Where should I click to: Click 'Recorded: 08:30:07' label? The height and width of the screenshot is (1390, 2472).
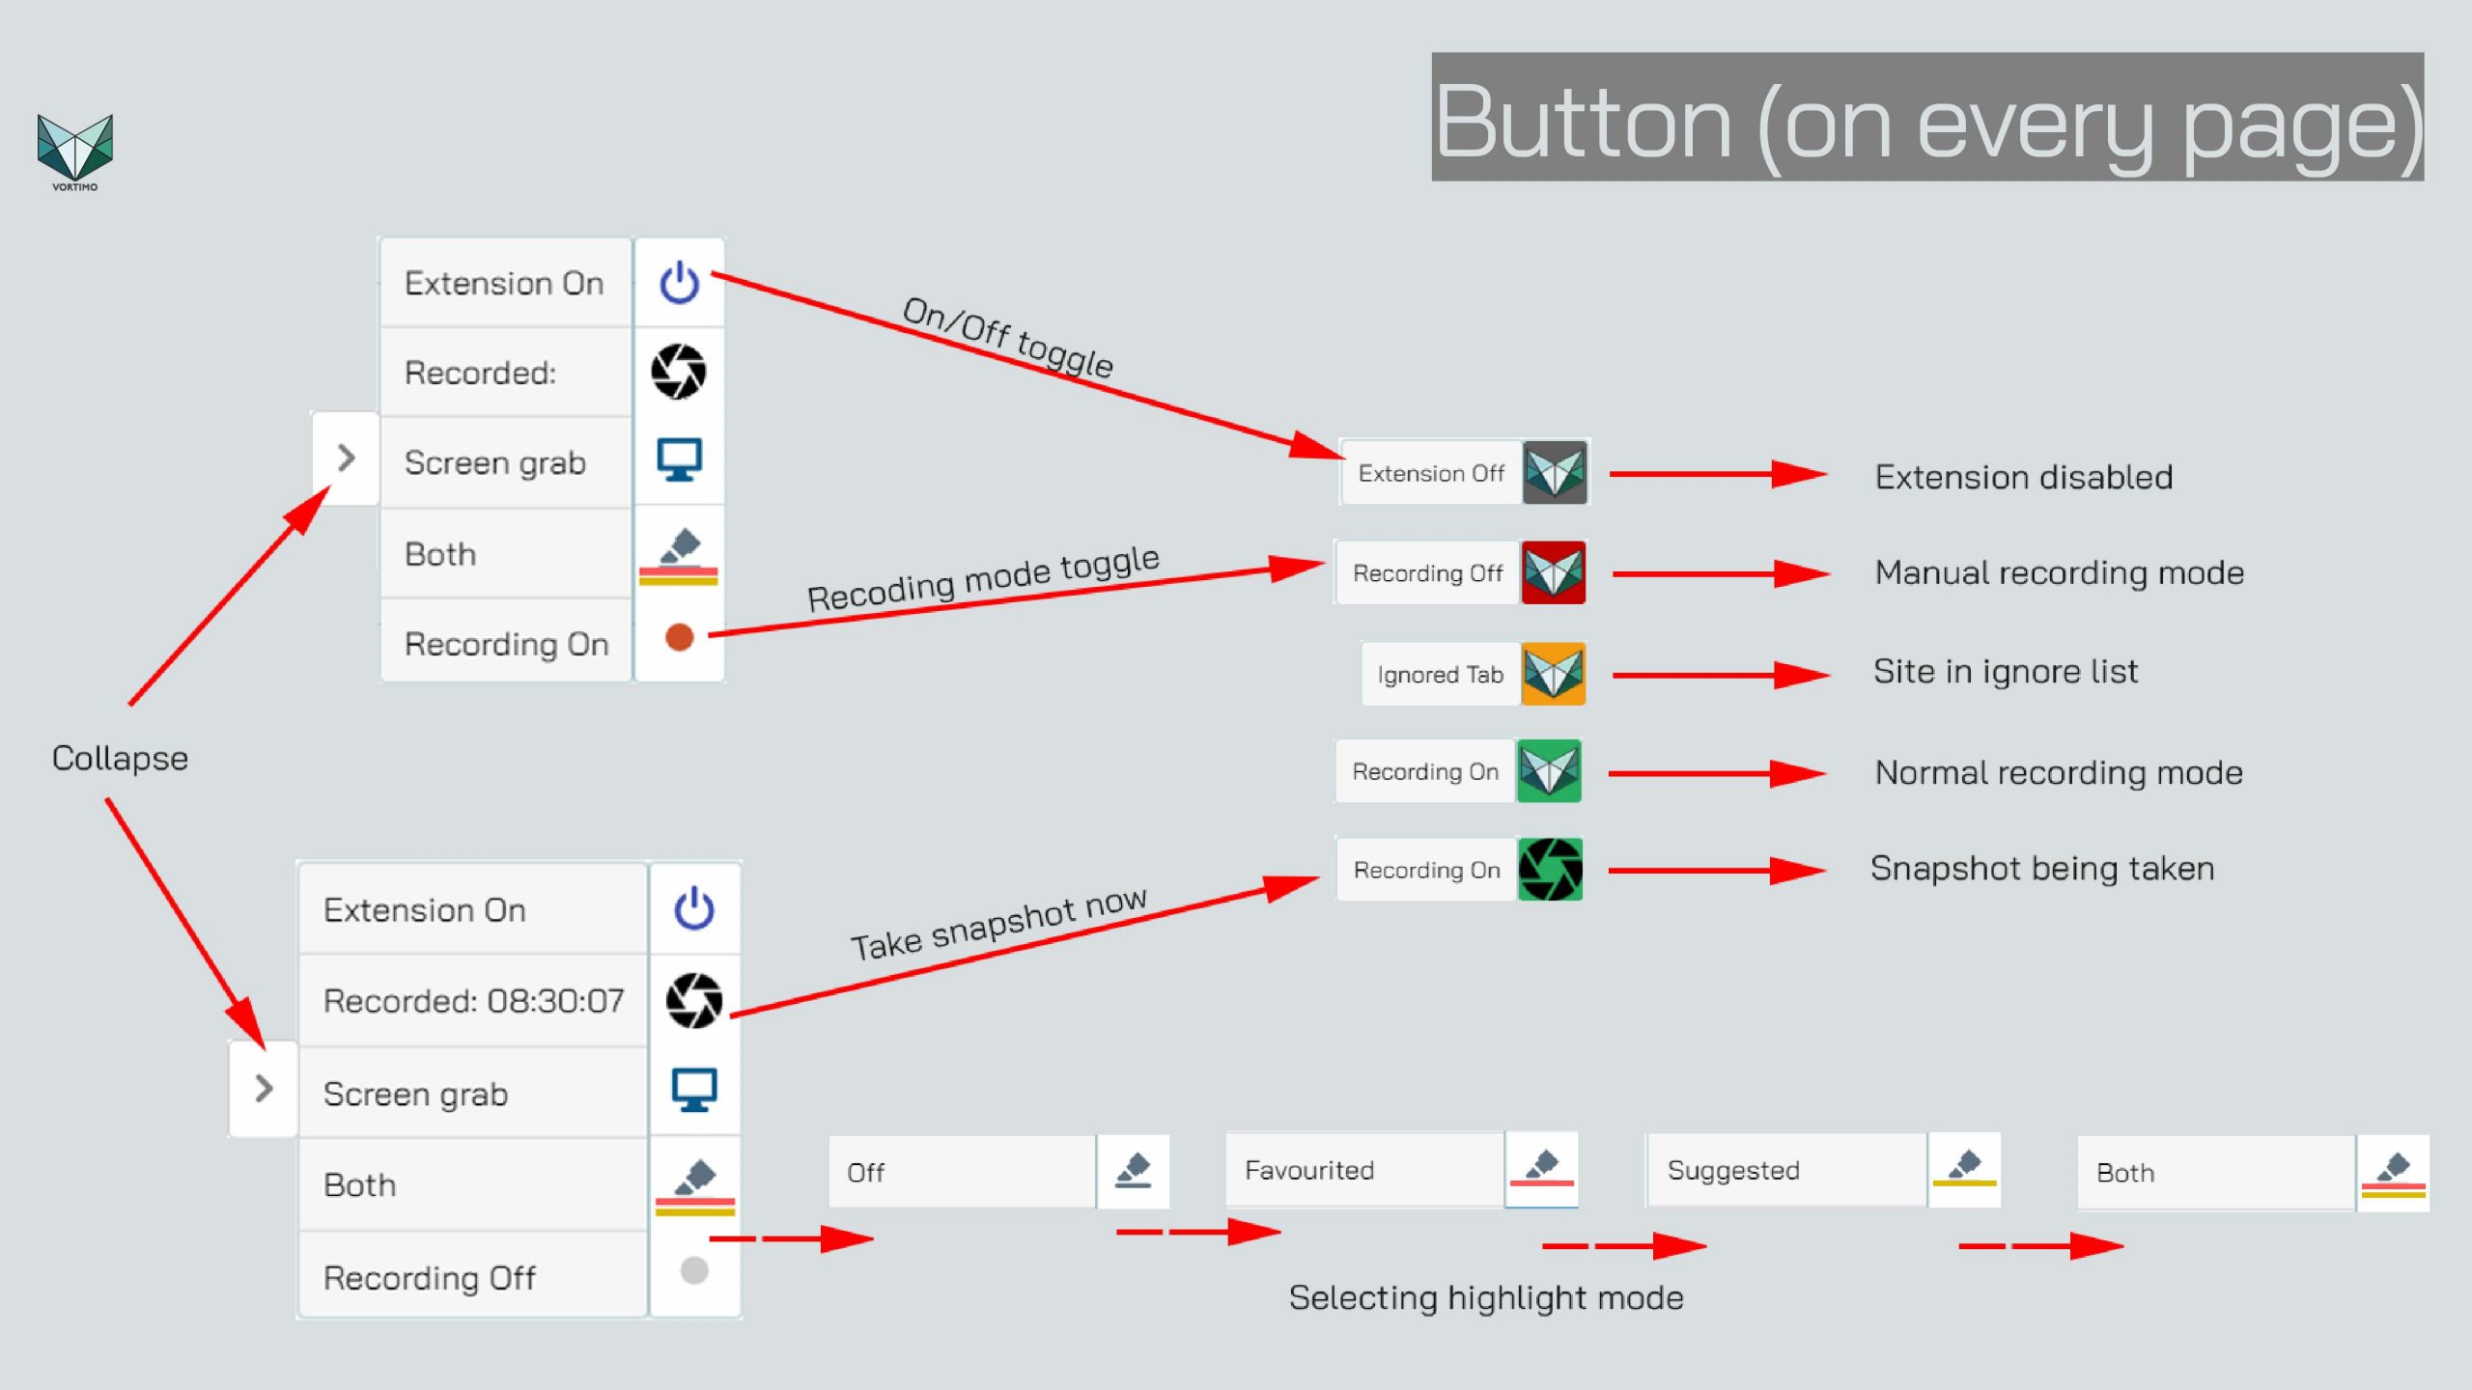[473, 1001]
